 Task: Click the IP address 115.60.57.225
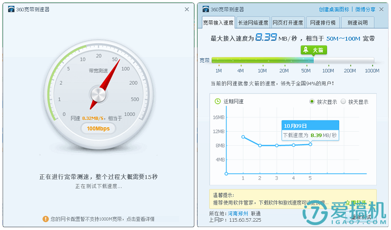245,220
